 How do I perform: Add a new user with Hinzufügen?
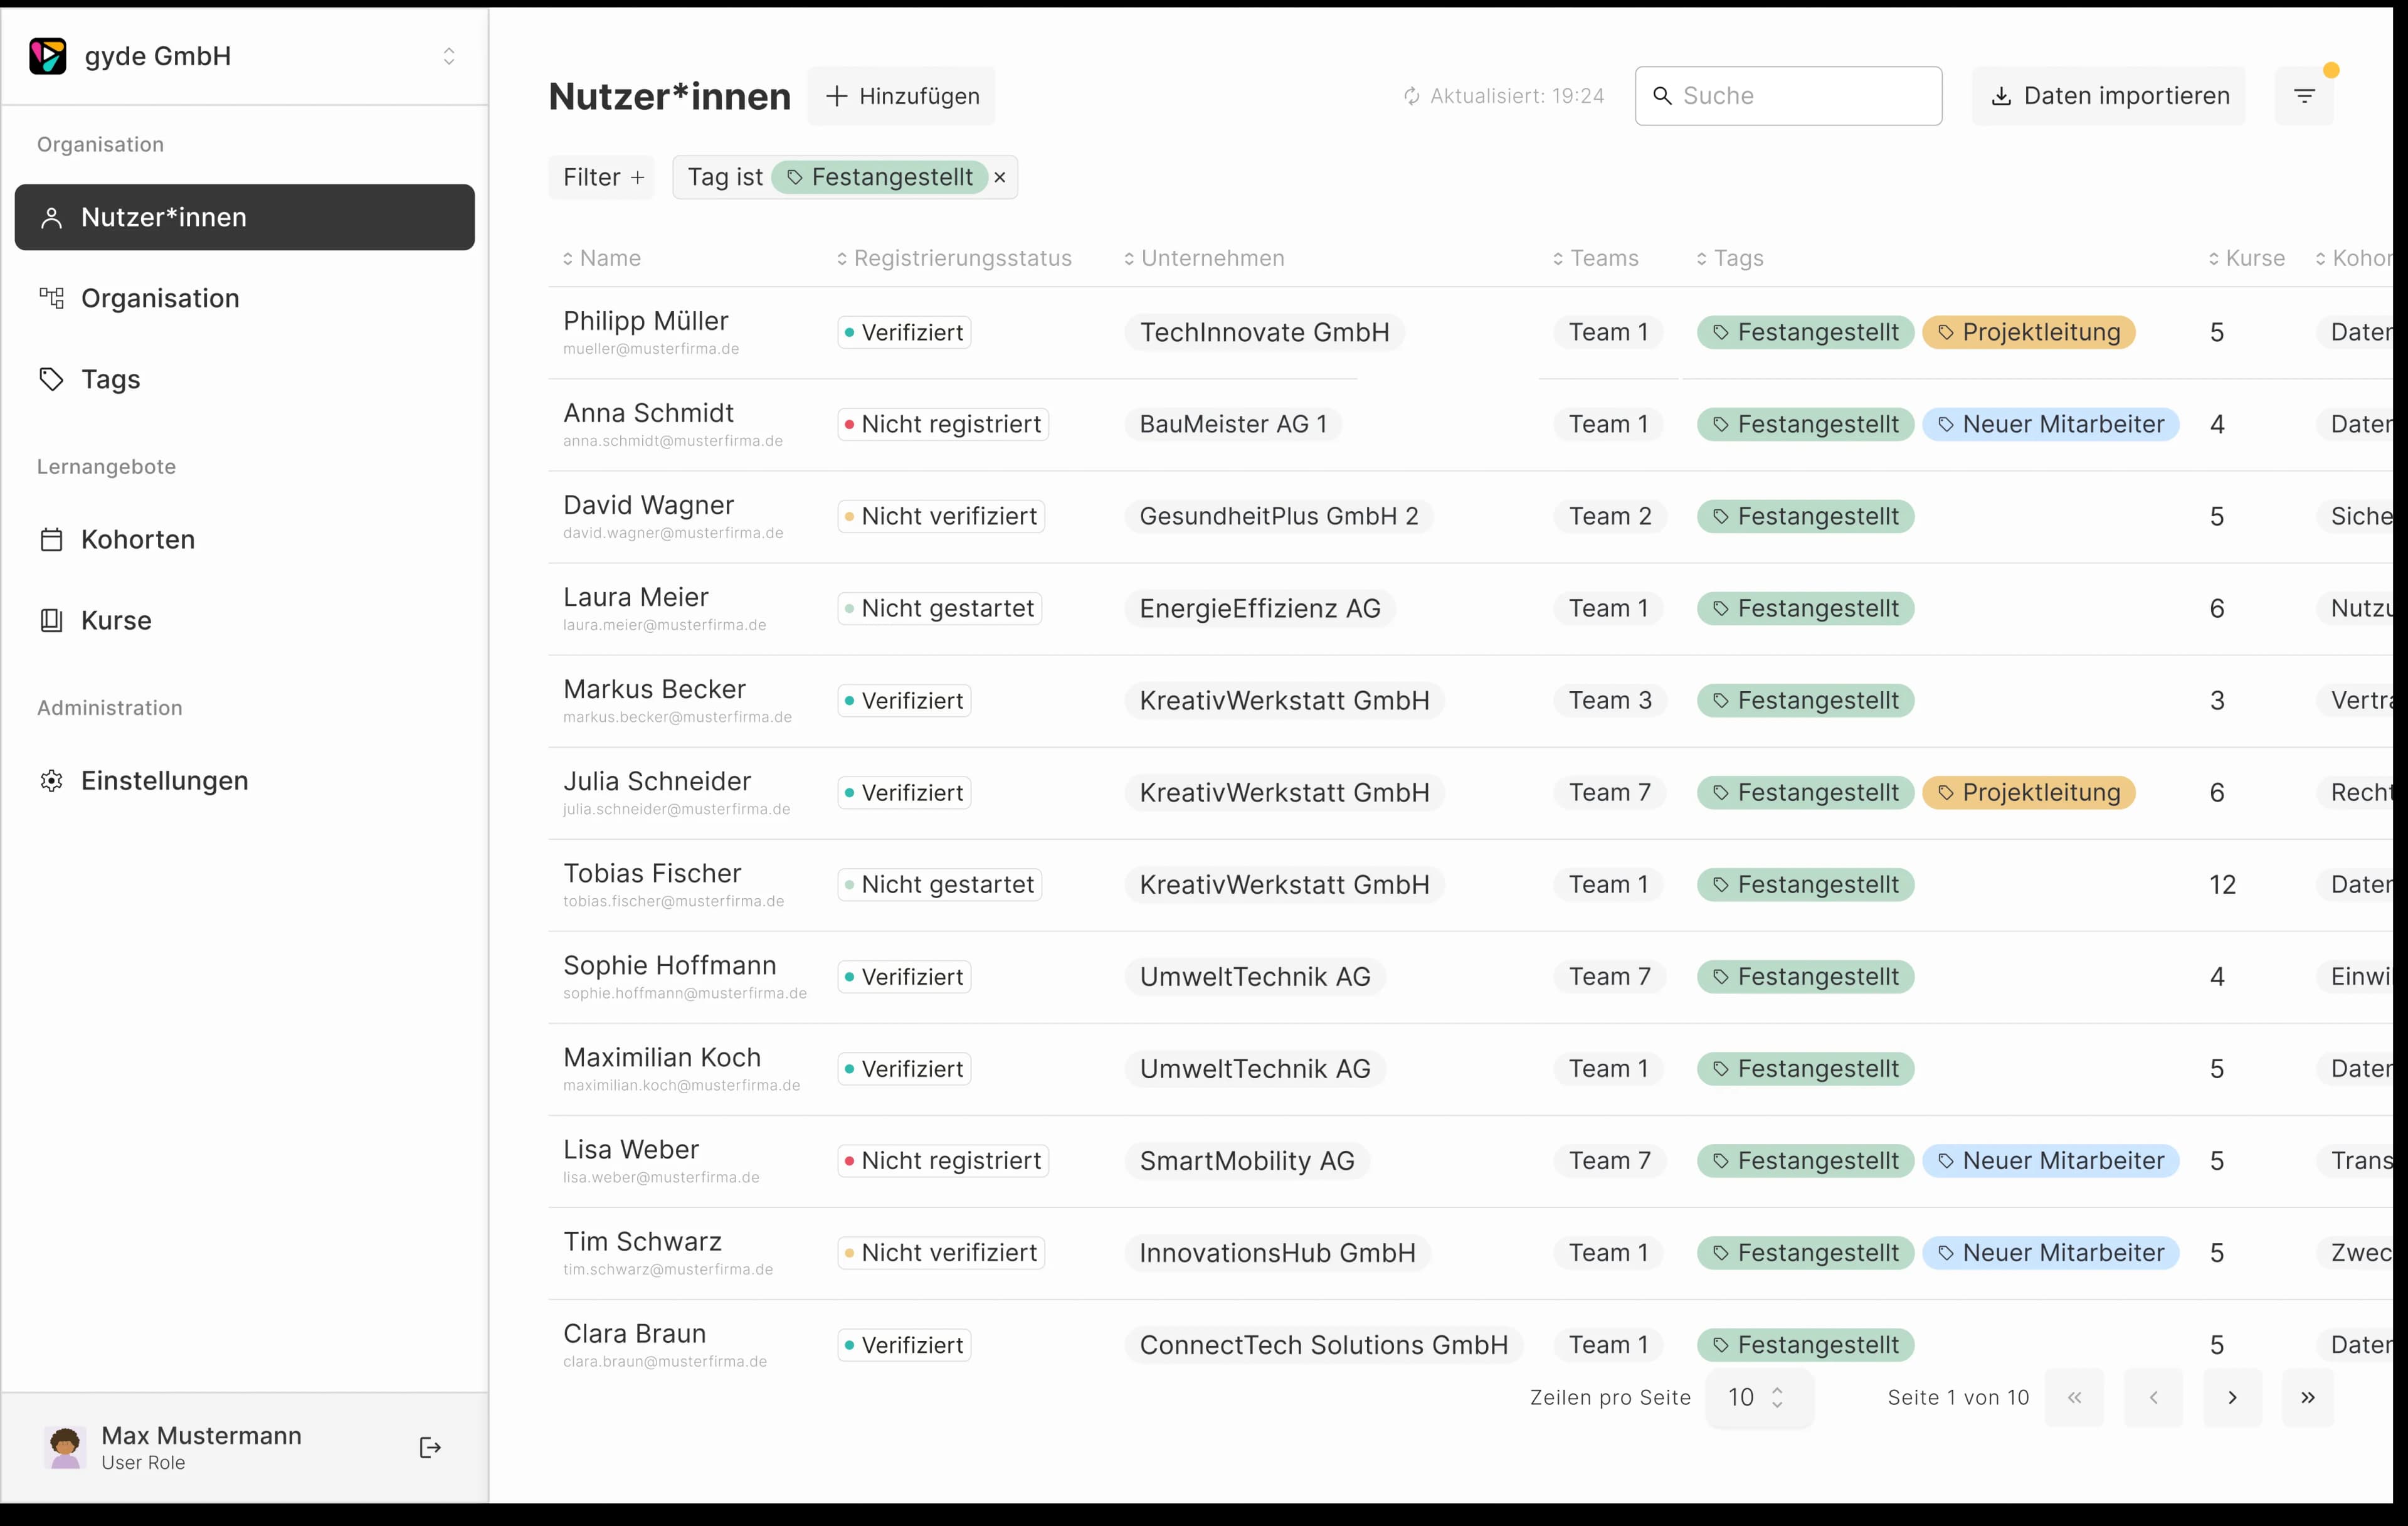tap(902, 96)
